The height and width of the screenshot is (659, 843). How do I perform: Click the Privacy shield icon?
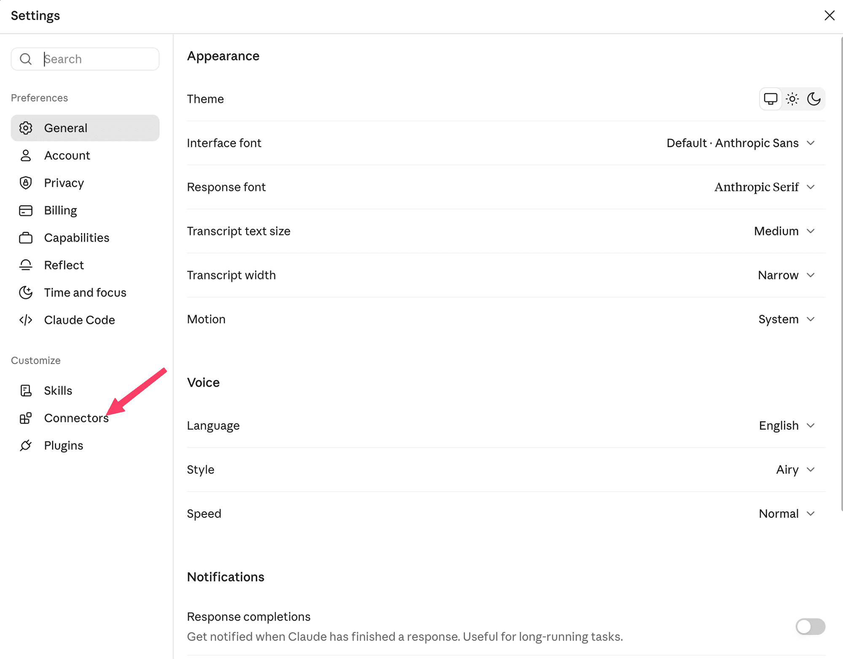[26, 183]
